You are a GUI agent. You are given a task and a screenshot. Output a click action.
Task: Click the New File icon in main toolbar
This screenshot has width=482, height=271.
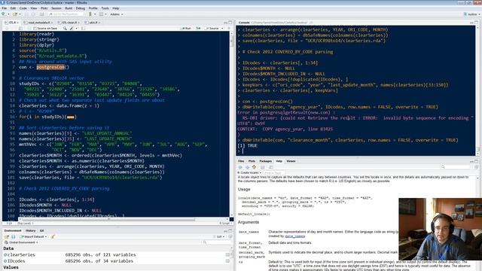click(3, 14)
